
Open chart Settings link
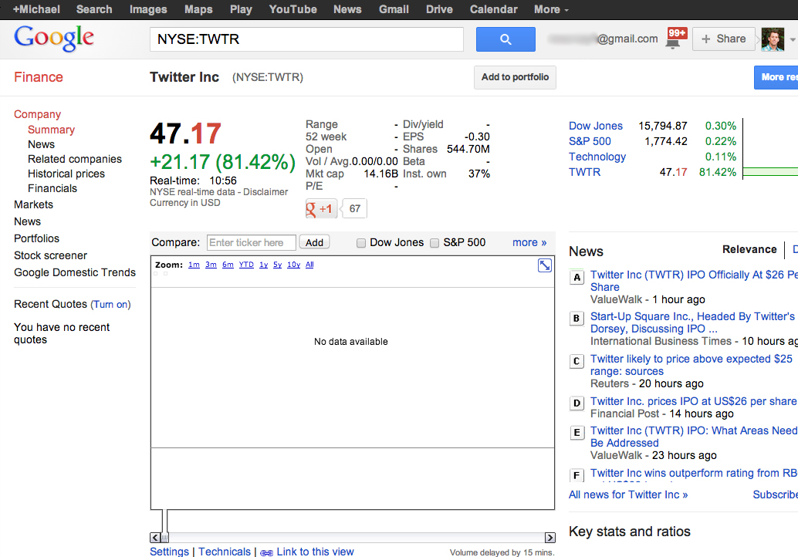pos(170,552)
